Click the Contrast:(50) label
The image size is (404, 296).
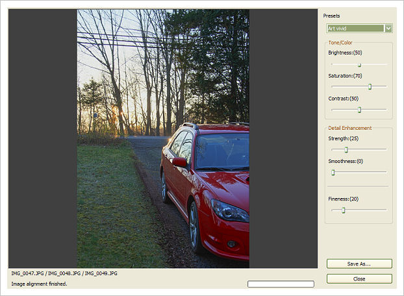pyautogui.click(x=343, y=98)
